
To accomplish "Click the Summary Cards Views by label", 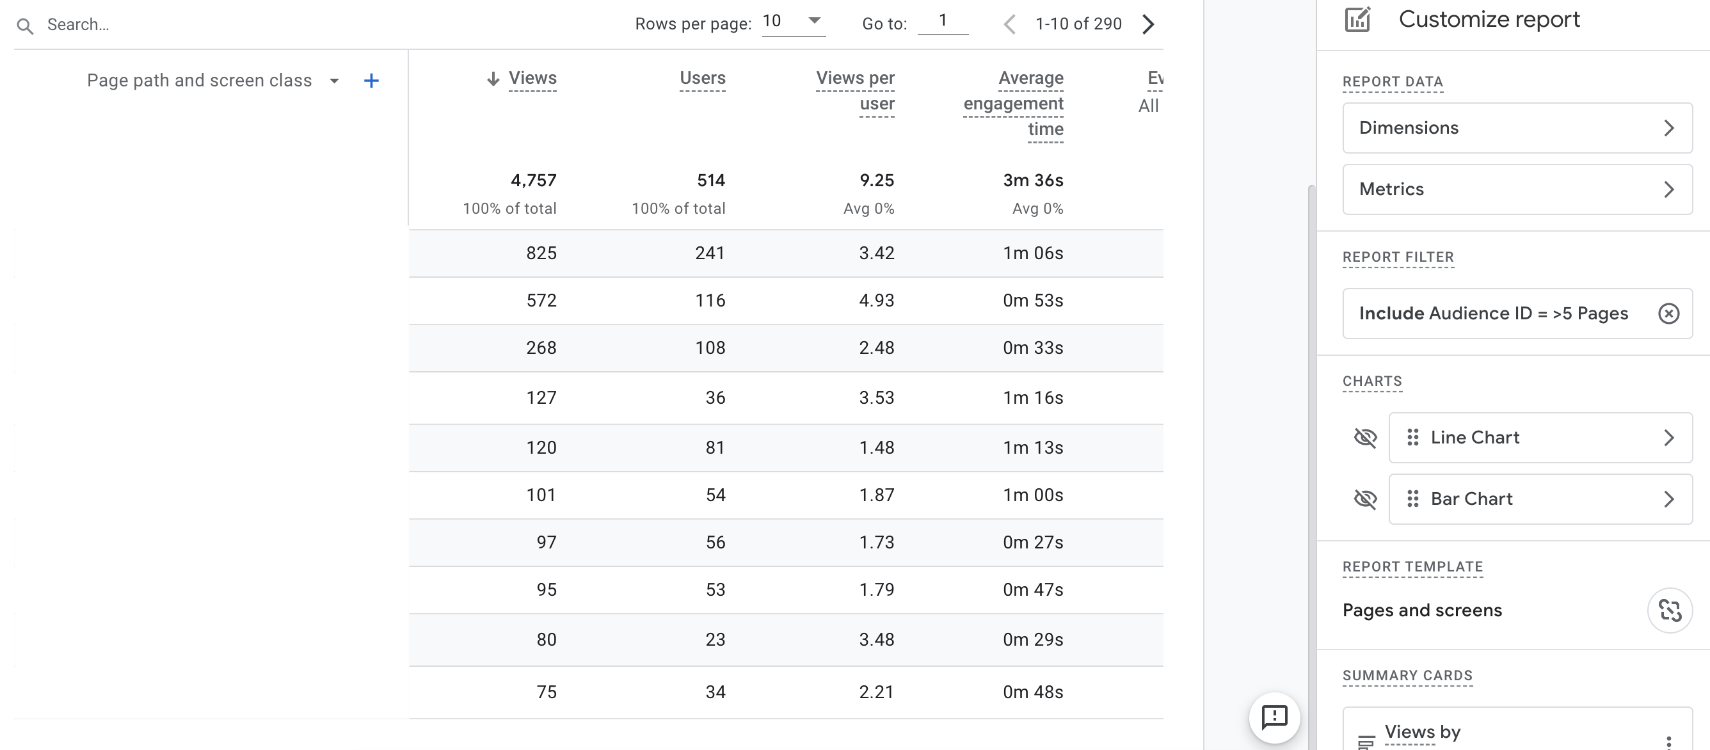I will click(1421, 731).
